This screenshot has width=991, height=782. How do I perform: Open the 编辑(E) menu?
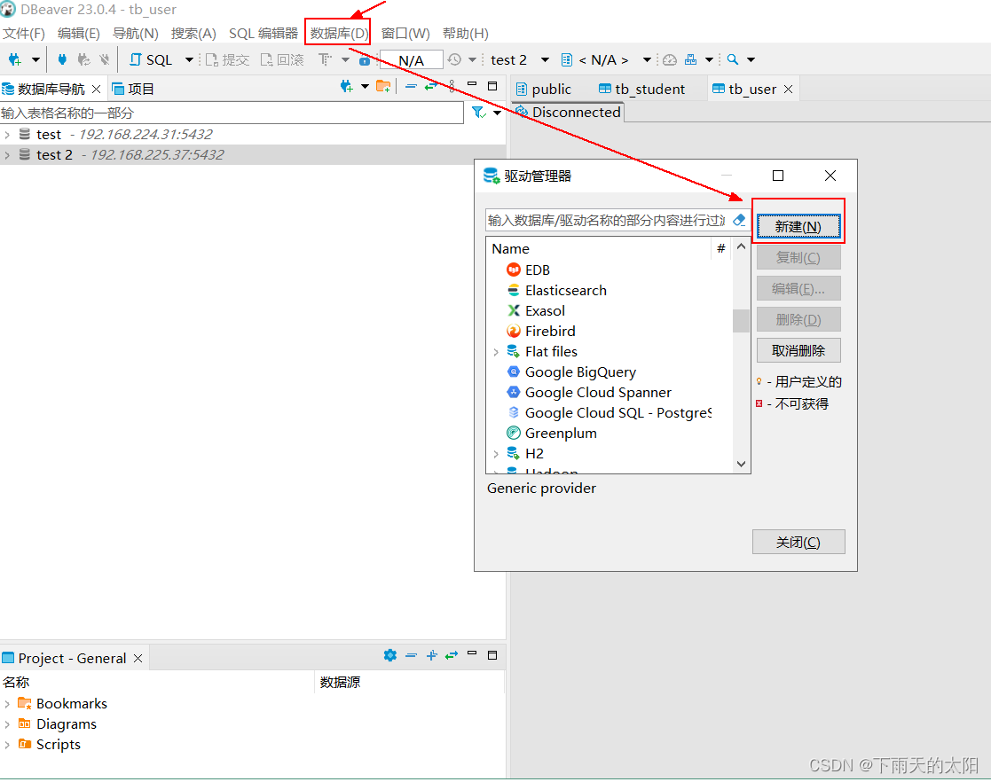click(x=78, y=34)
